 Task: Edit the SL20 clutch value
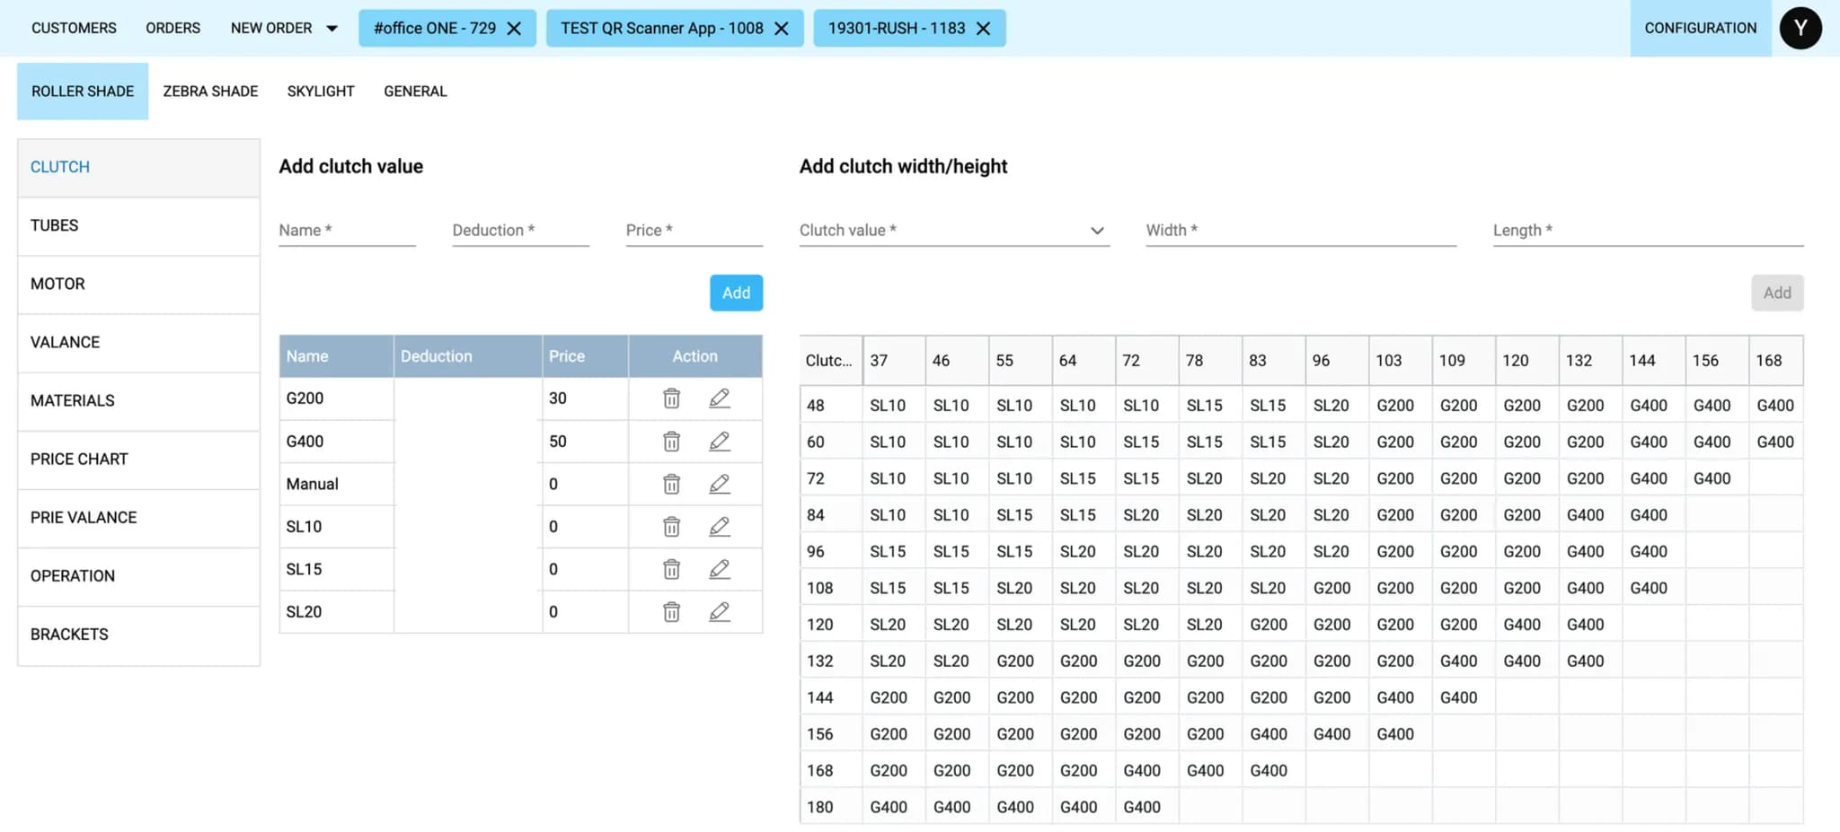(x=720, y=612)
